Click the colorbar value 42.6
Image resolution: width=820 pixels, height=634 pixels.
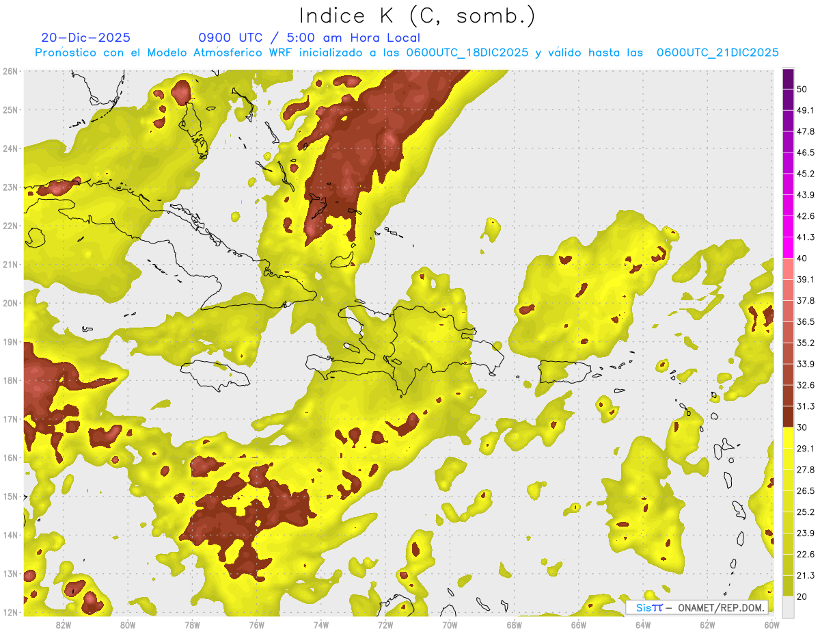tap(806, 216)
